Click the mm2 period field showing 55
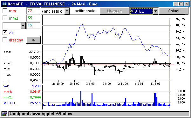191x118 pixels. coord(33,18)
